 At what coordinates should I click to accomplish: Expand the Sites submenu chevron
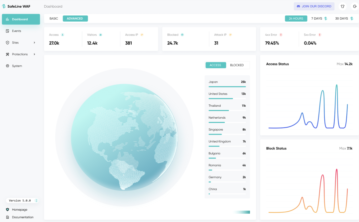[x=34, y=43]
